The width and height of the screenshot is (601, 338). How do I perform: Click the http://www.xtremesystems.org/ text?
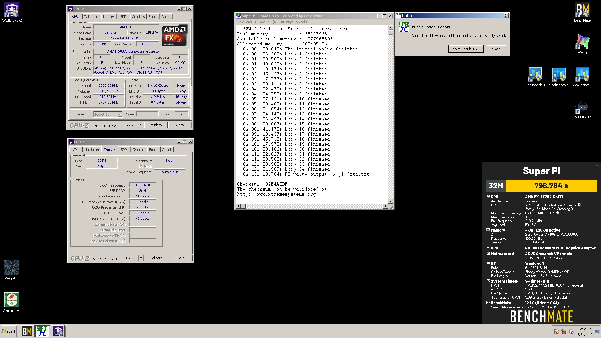tap(278, 194)
